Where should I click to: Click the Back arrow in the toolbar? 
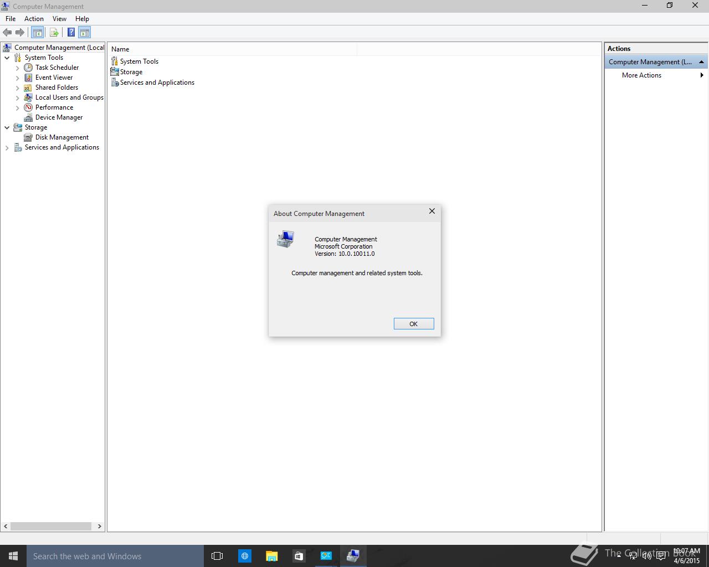tap(7, 32)
